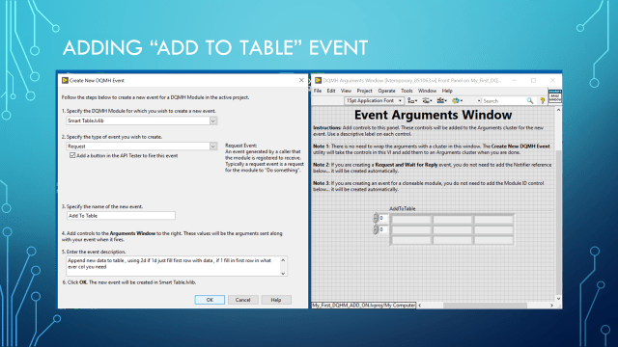Open the Project menu
The image size is (618, 347).
point(365,91)
